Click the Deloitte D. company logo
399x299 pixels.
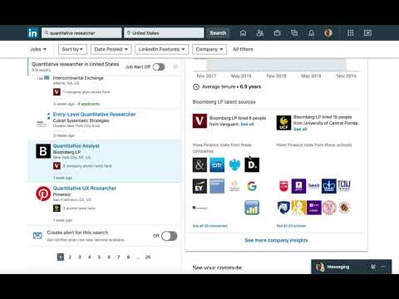pos(252,164)
